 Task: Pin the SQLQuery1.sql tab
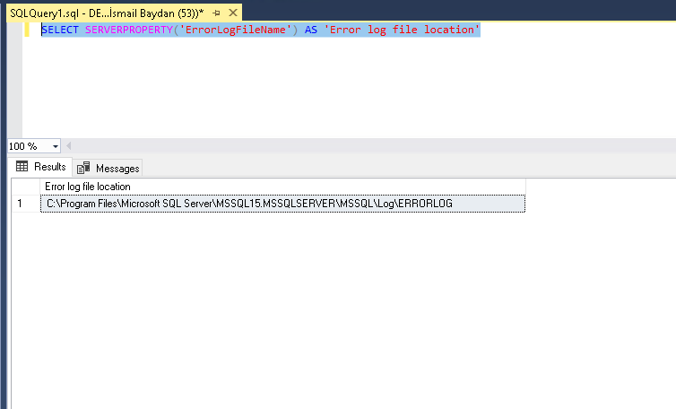tap(216, 13)
